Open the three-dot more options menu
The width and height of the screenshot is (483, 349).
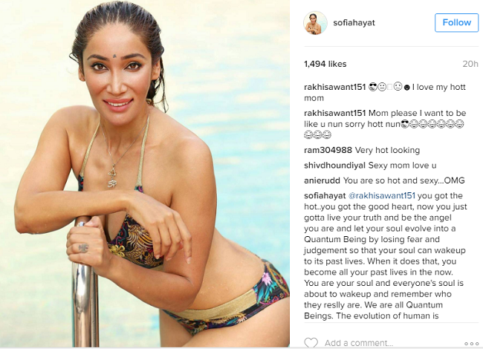pyautogui.click(x=471, y=344)
